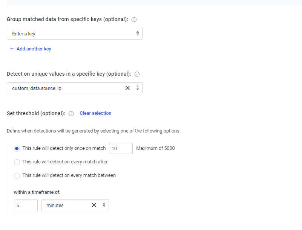
Task: Select detect only once on match radio
Action: pyautogui.click(x=17, y=148)
